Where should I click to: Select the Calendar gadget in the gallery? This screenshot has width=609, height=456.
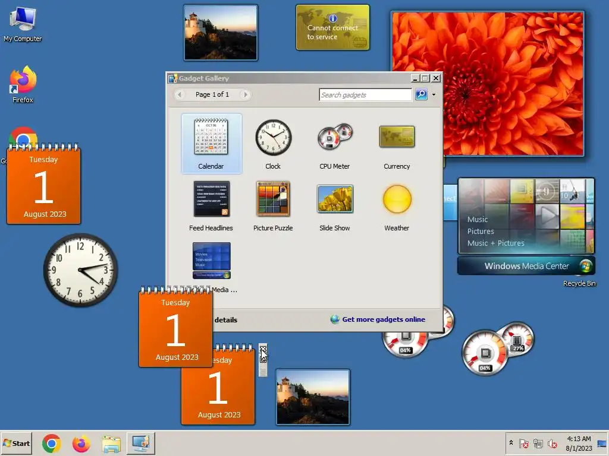[211, 144]
